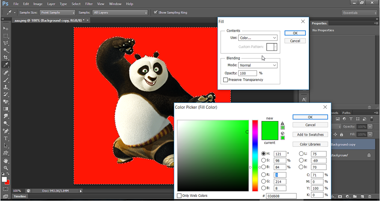Image resolution: width=380 pixels, height=202 pixels.
Task: Click the Create New Layer icon
Action: pyautogui.click(x=362, y=196)
